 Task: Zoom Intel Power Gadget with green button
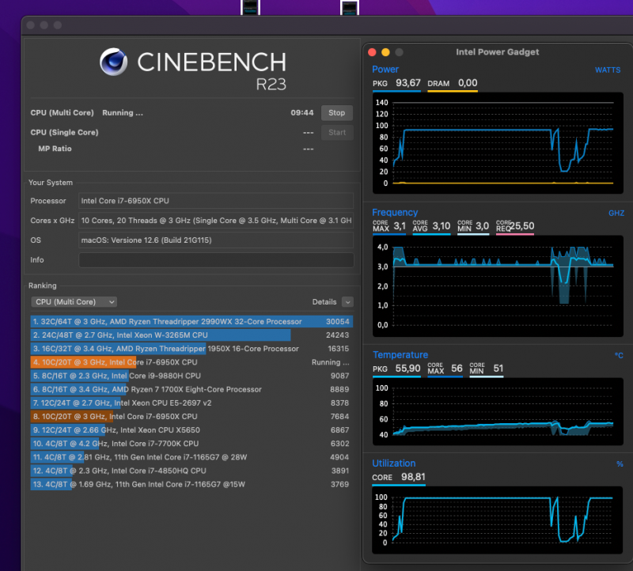[x=398, y=52]
